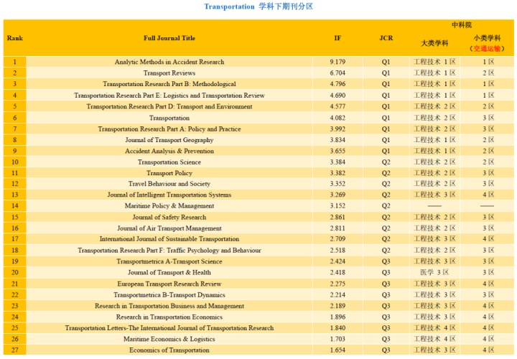Click the Q2 cell for Transport Policy
The height and width of the screenshot is (359, 517).
386,173
